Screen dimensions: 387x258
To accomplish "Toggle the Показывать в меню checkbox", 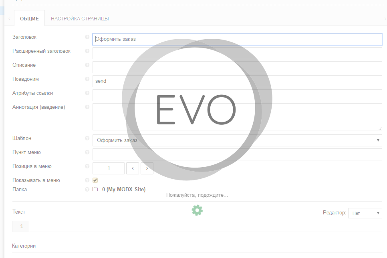I will (x=95, y=180).
